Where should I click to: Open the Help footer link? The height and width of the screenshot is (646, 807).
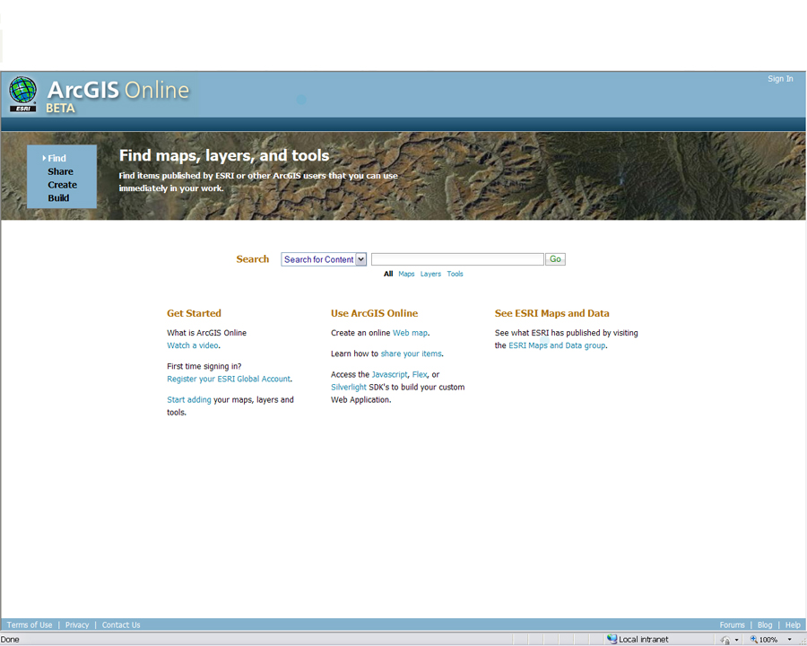[x=793, y=624]
